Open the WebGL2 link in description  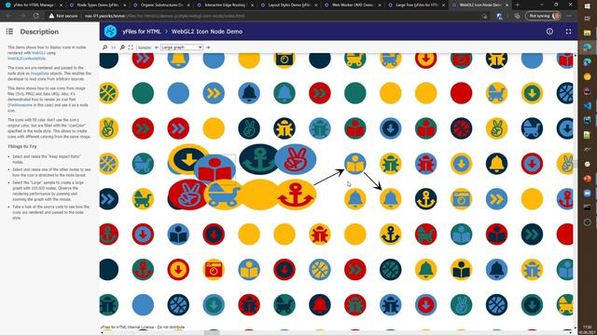[38, 53]
